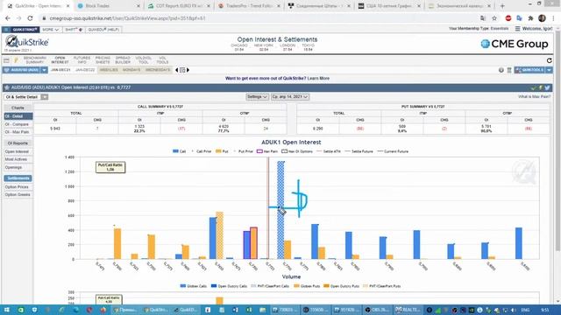561x315 pixels.
Task: Open the trade date dropdown
Action: tap(290, 97)
